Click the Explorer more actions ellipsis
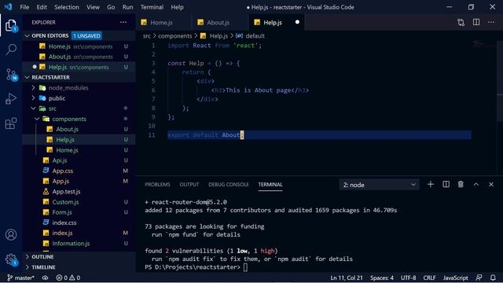The image size is (503, 283). click(123, 22)
